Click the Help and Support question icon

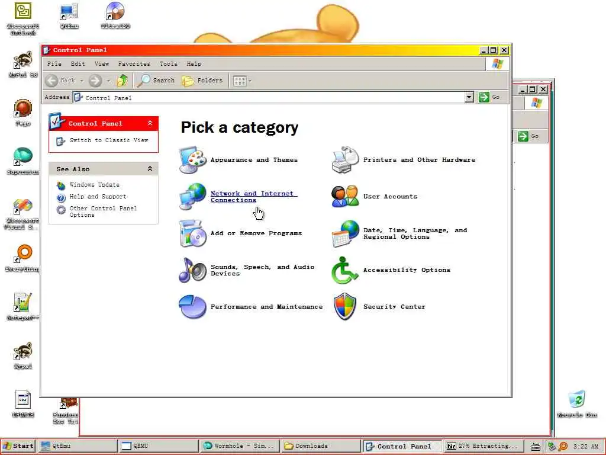[61, 198]
